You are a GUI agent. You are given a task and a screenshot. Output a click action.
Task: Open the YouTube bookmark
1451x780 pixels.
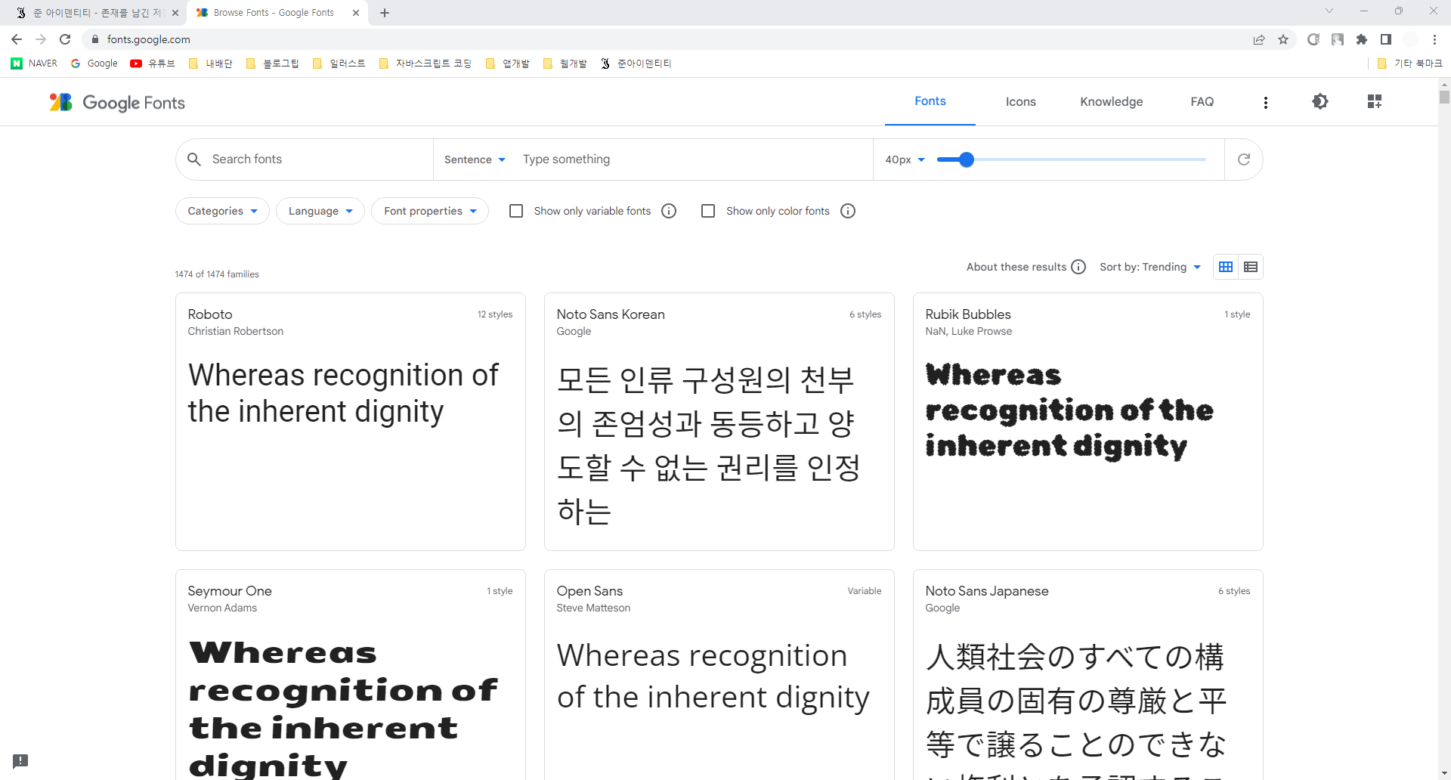pyautogui.click(x=153, y=63)
